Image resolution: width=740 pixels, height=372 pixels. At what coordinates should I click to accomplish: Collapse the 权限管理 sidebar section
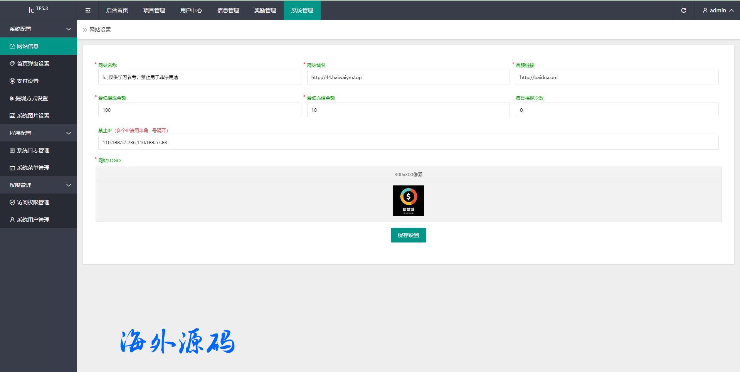coord(69,185)
